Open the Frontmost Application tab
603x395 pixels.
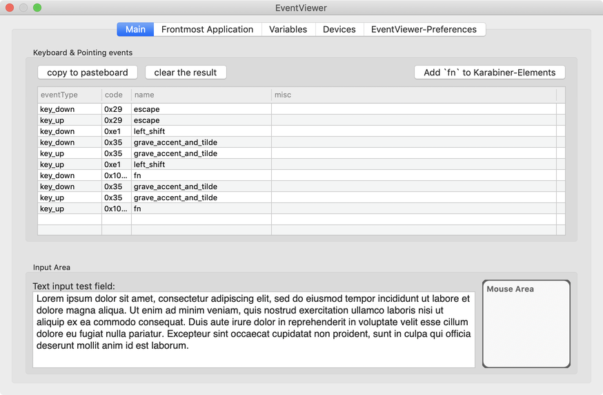coord(207,29)
